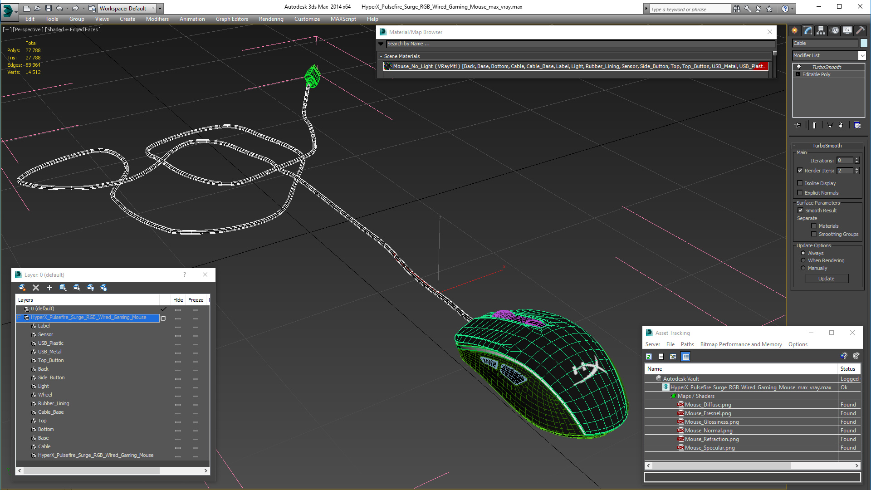Image resolution: width=871 pixels, height=490 pixels.
Task: Click the Project Folder icon beside Workspace
Action: pos(92,8)
